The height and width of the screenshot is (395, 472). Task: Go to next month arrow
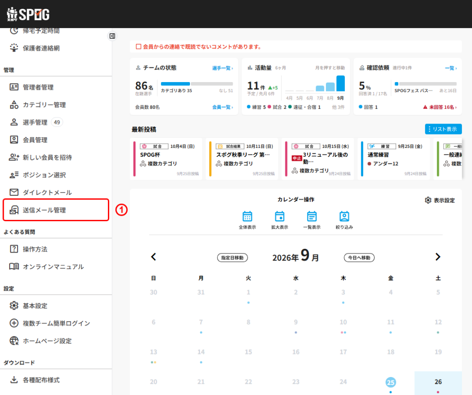pos(438,257)
